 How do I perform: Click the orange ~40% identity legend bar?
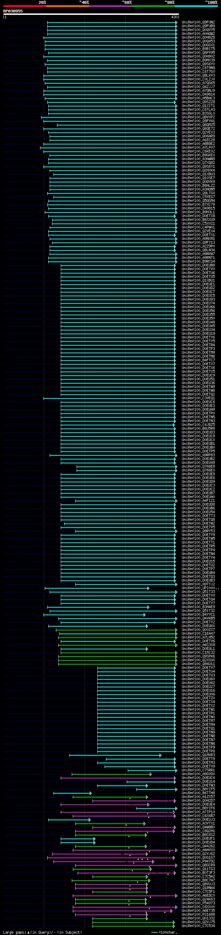click(x=67, y=6)
